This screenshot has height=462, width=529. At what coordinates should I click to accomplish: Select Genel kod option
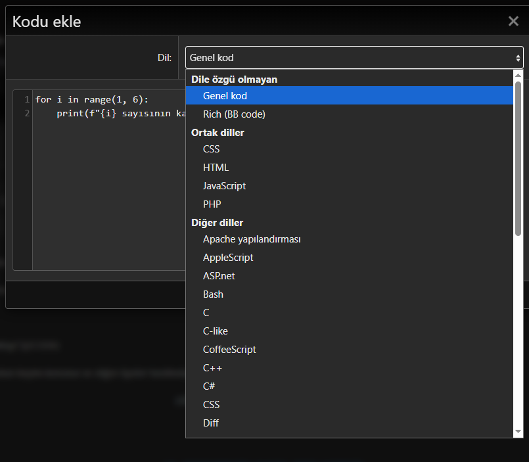[x=349, y=95]
